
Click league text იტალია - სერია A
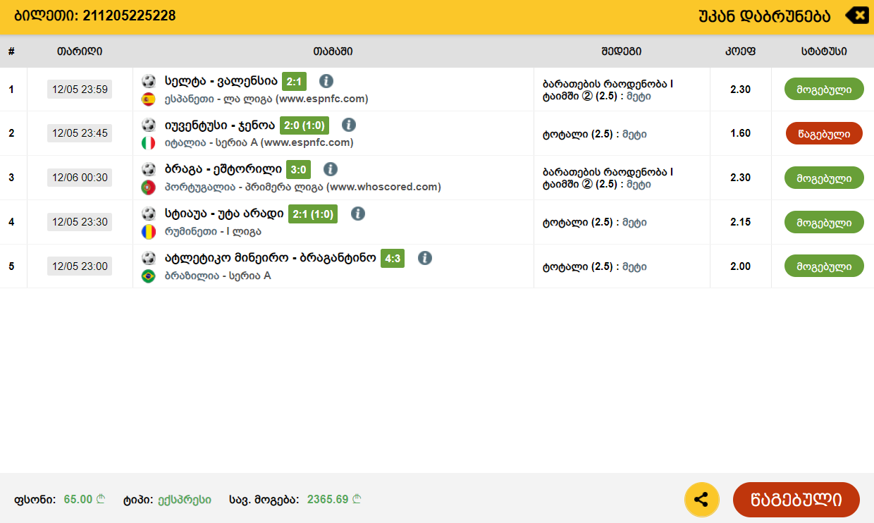tap(211, 142)
